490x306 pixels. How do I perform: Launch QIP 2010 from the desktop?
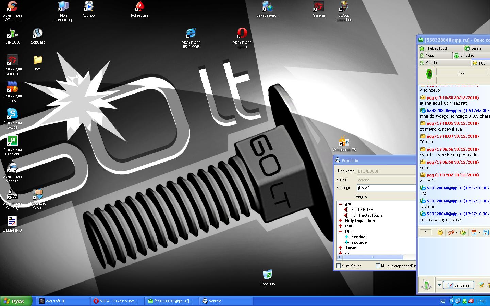[12, 36]
